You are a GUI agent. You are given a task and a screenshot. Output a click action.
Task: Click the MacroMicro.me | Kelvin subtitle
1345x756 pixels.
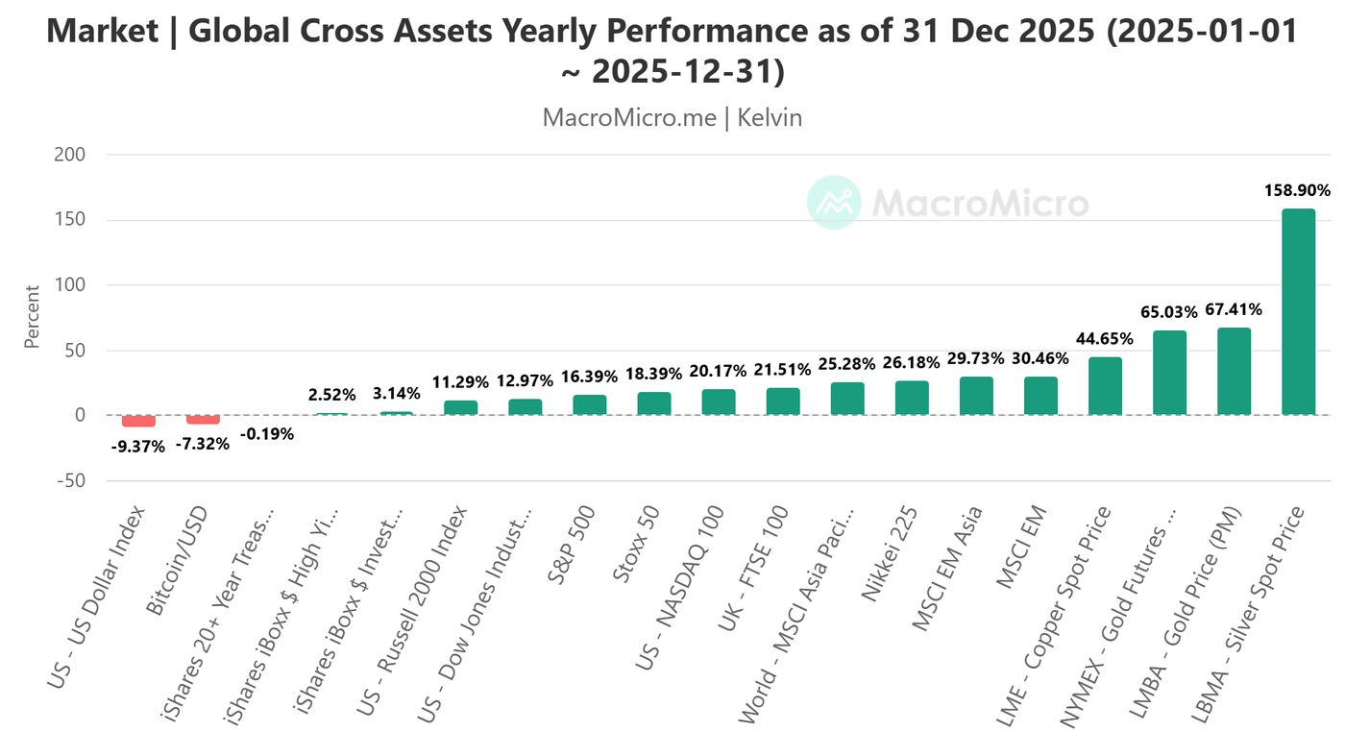672,118
